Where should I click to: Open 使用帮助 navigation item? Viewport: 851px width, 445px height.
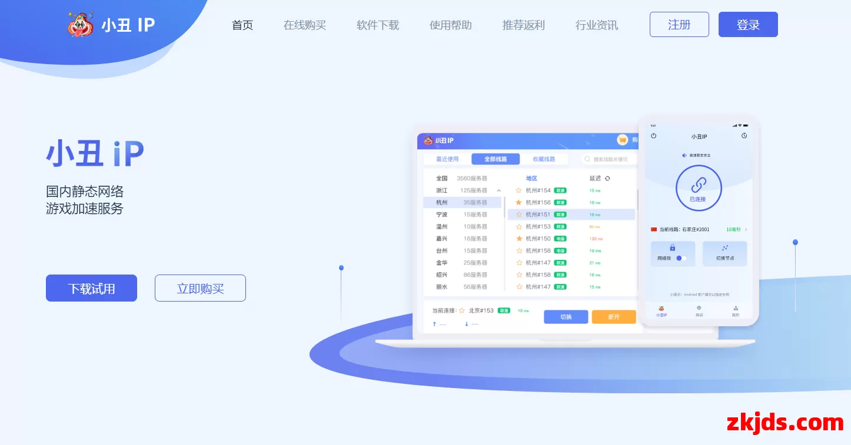click(451, 25)
